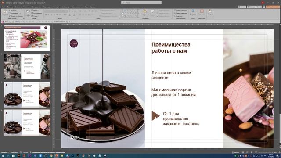Collapse the ribbon with the chevron arrow
The width and height of the screenshot is (281, 158).
[x=278, y=18]
